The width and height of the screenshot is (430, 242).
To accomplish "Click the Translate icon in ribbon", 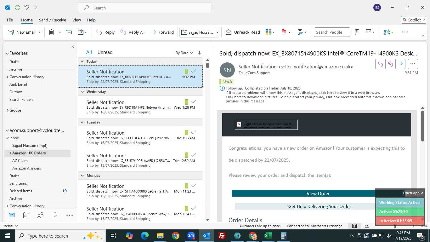I will 387,32.
